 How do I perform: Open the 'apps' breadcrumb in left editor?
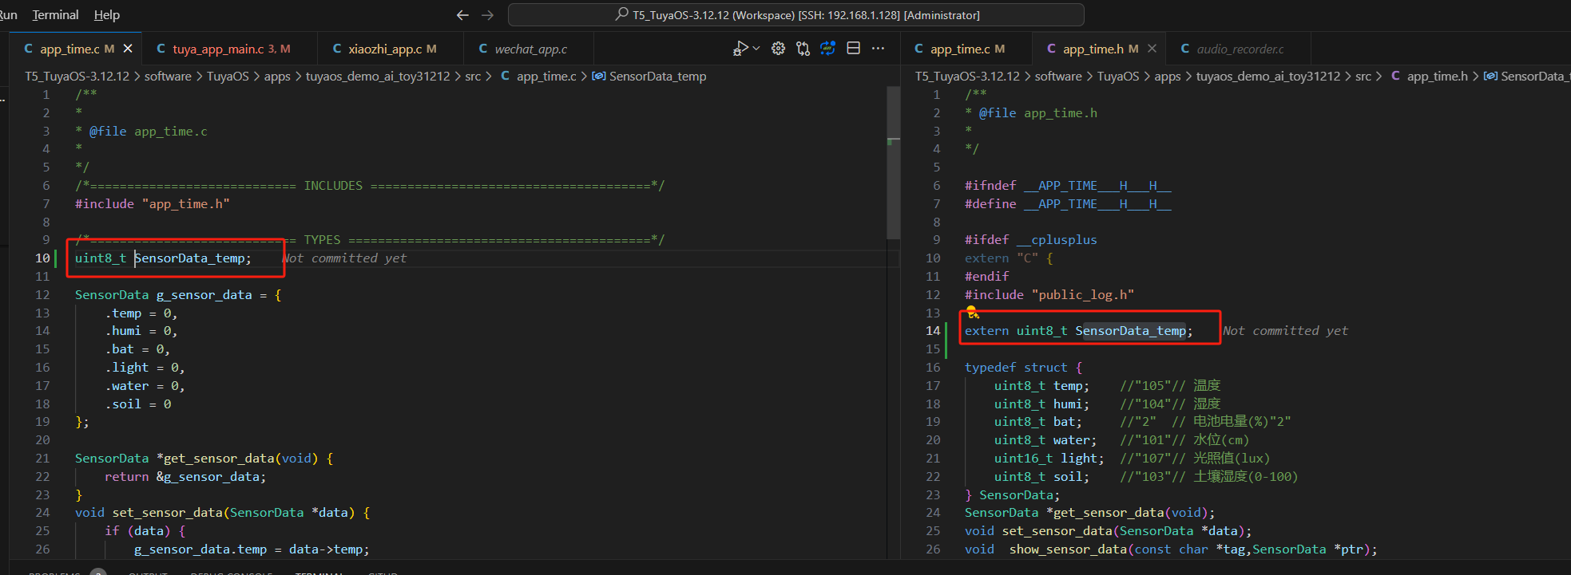[x=277, y=77]
